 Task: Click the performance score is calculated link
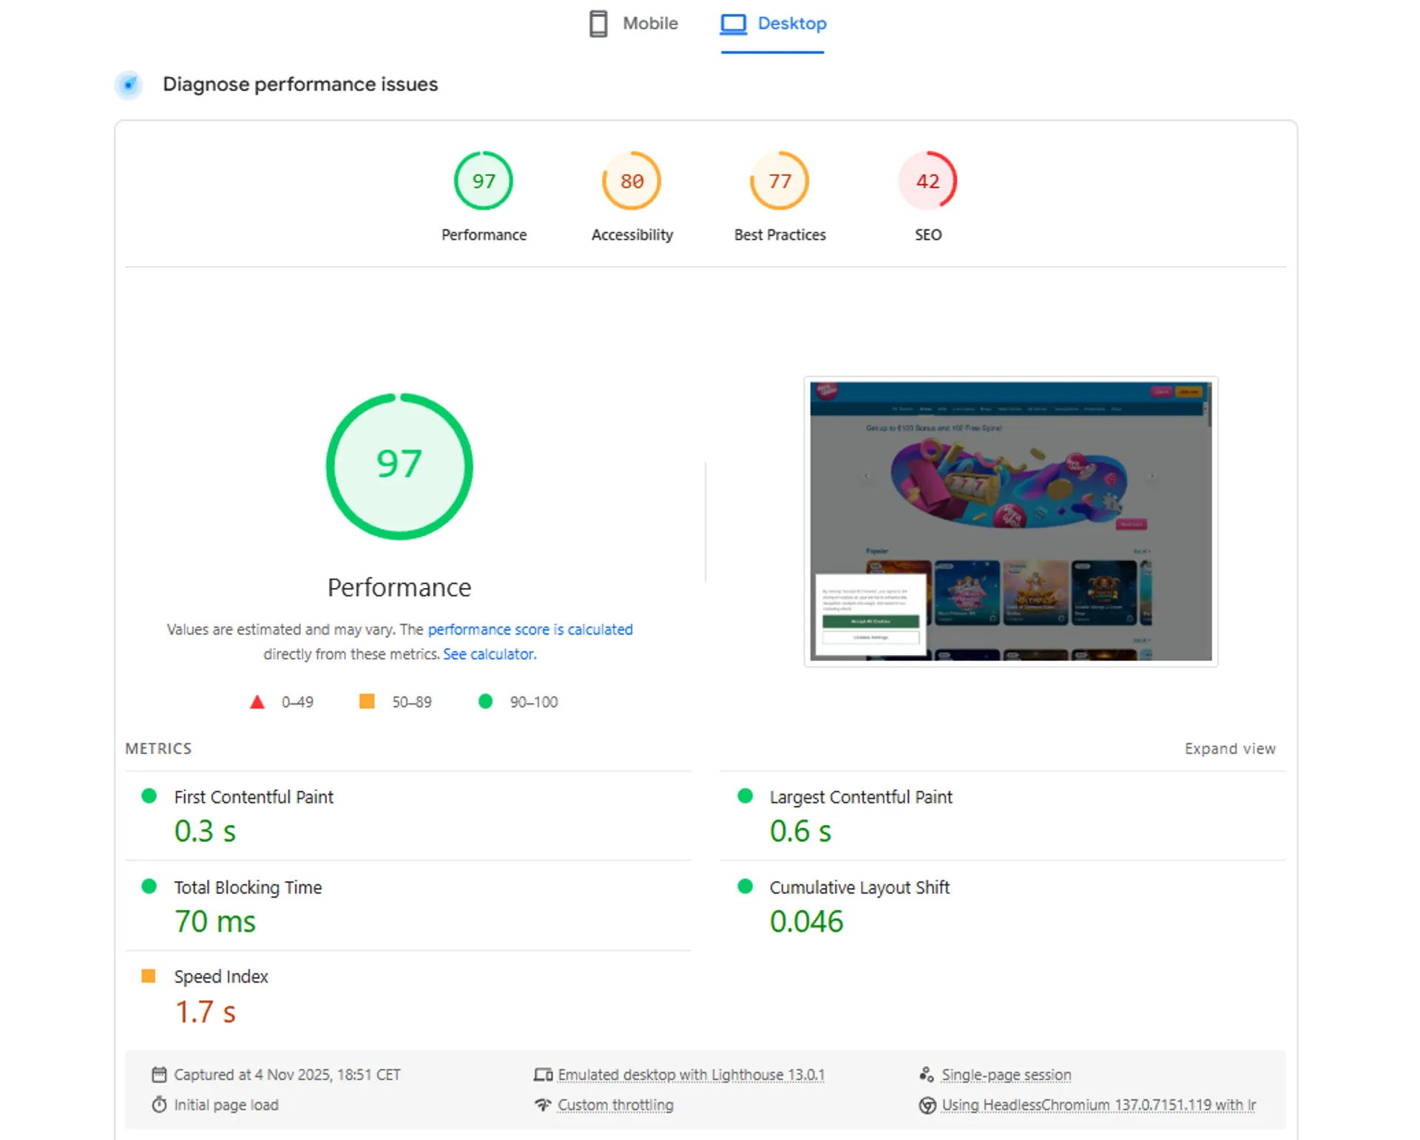pos(530,629)
